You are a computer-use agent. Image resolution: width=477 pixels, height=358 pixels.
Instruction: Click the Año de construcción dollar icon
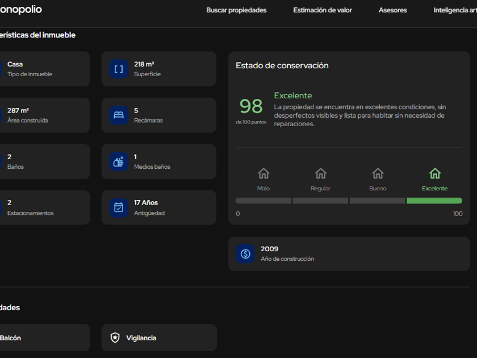tap(245, 253)
